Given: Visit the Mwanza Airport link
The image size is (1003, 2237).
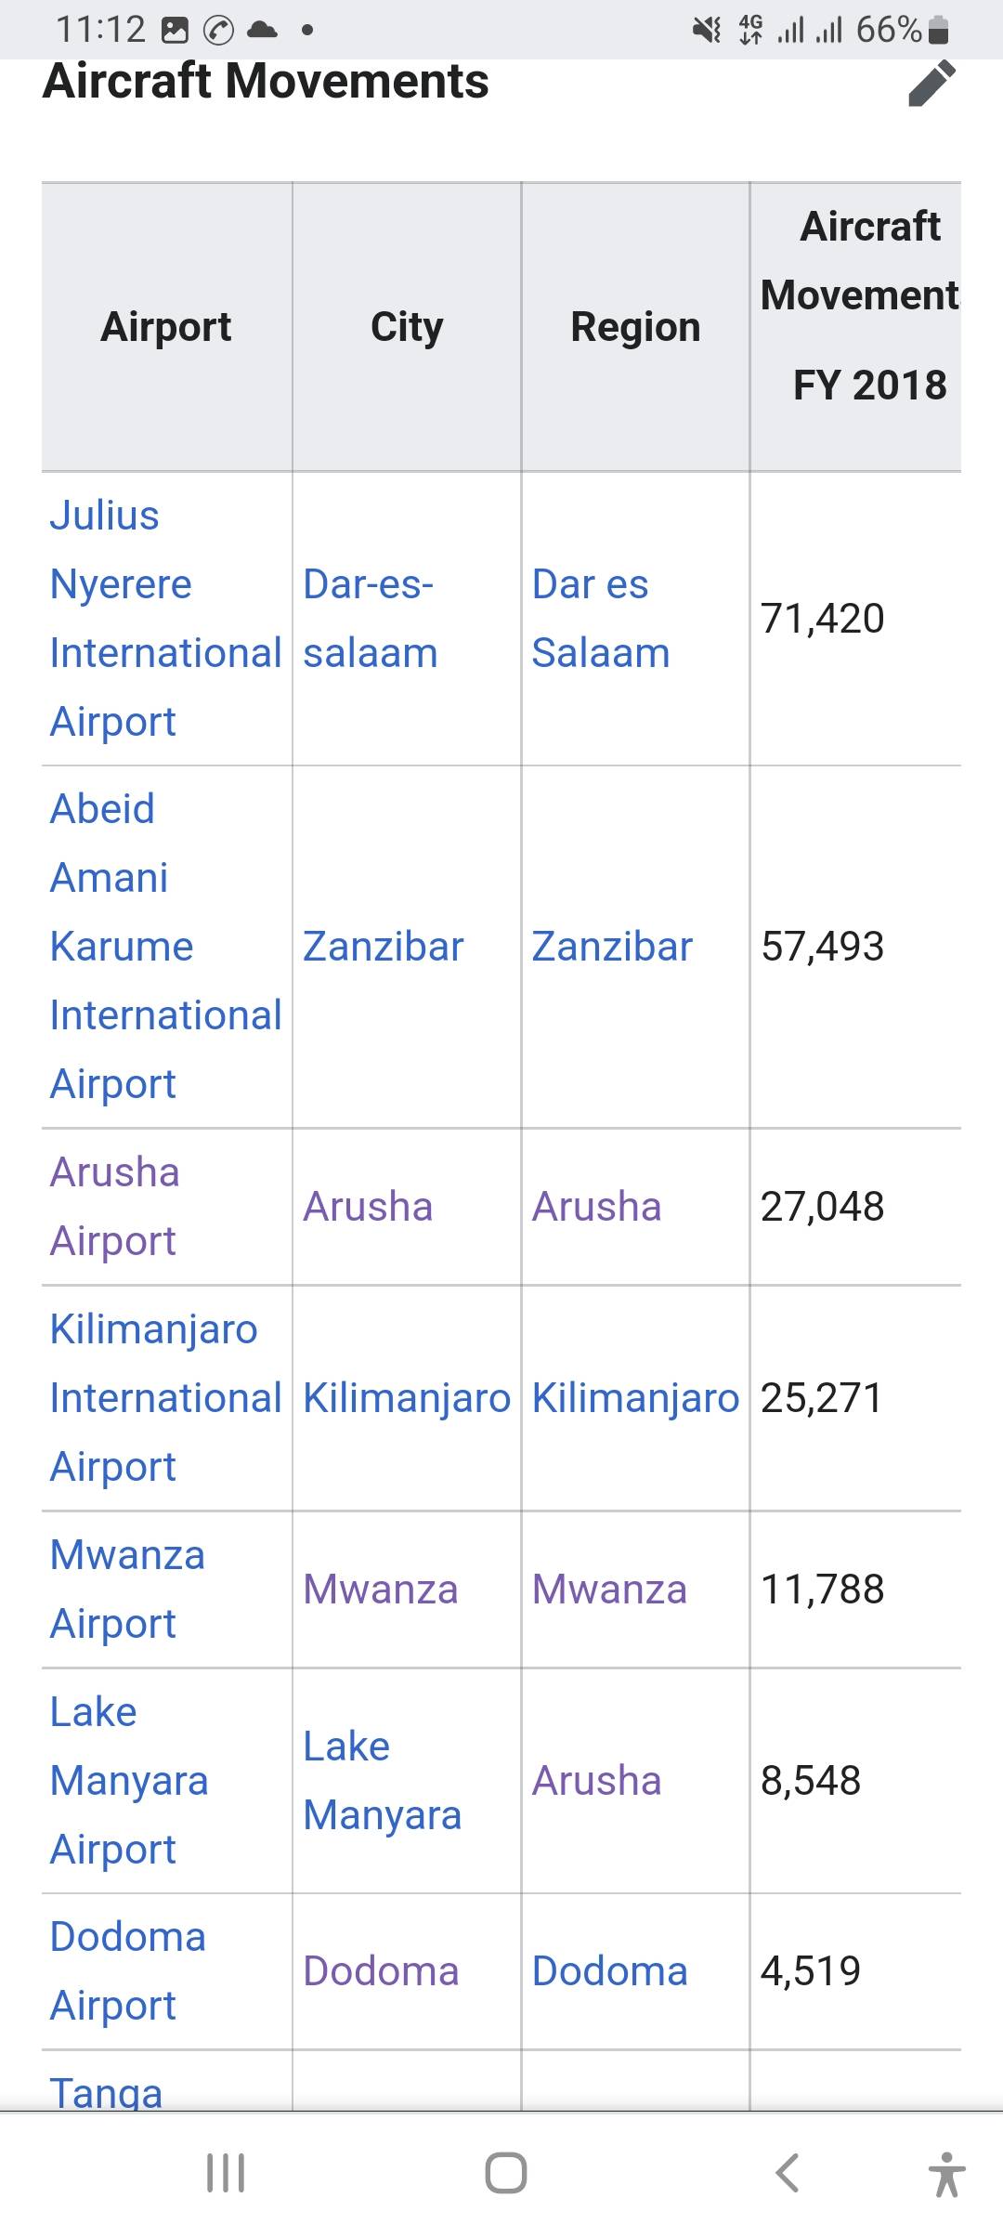Looking at the screenshot, I should [127, 1589].
